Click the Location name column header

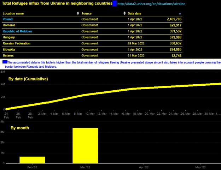click(x=13, y=13)
